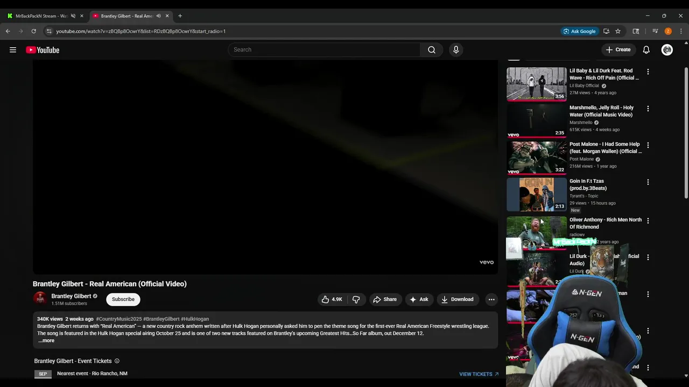Follow the VIEW TICKETS link
Viewport: 689px width, 387px height.
point(479,374)
